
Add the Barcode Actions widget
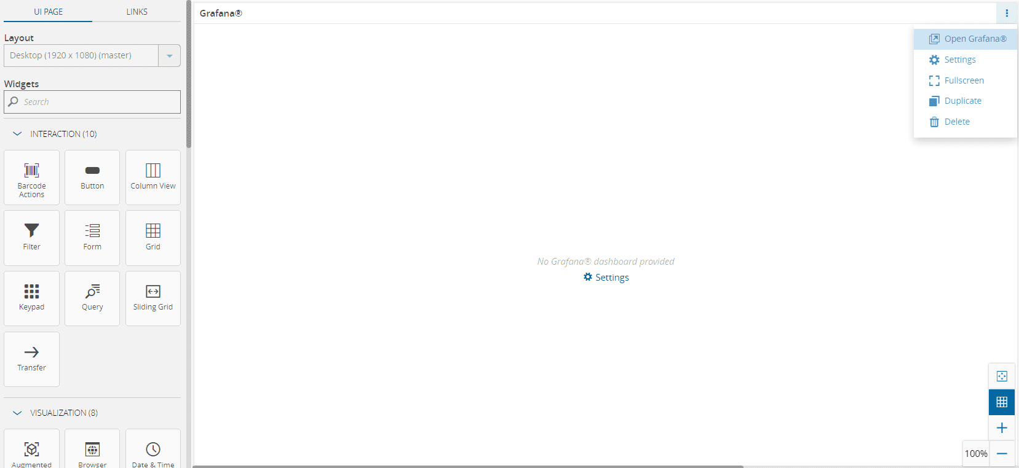point(31,177)
